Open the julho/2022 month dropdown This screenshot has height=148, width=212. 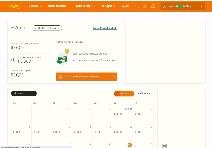pyautogui.click(x=24, y=93)
